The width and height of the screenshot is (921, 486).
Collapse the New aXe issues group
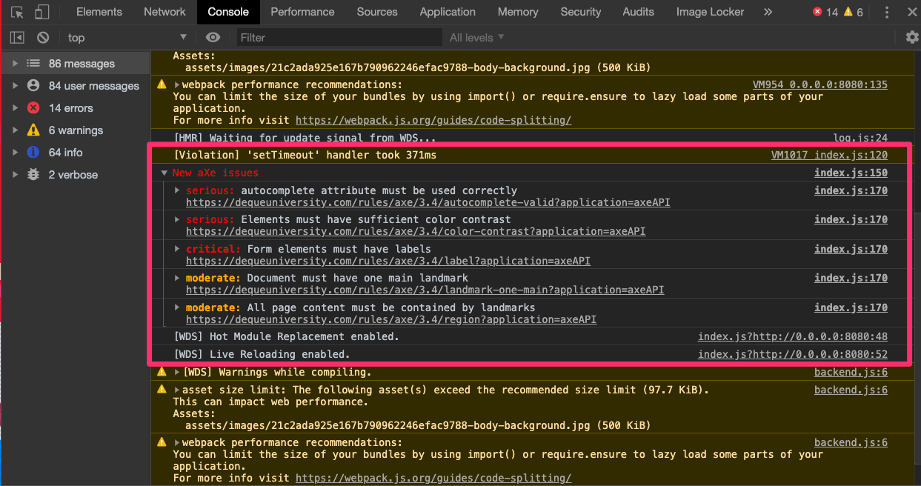tap(164, 173)
